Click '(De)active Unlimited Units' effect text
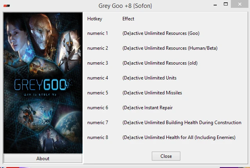This screenshot has height=168, width=250. click(x=149, y=78)
